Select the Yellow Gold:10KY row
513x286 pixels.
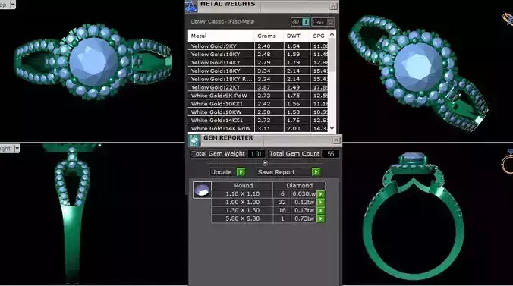[x=258, y=55]
